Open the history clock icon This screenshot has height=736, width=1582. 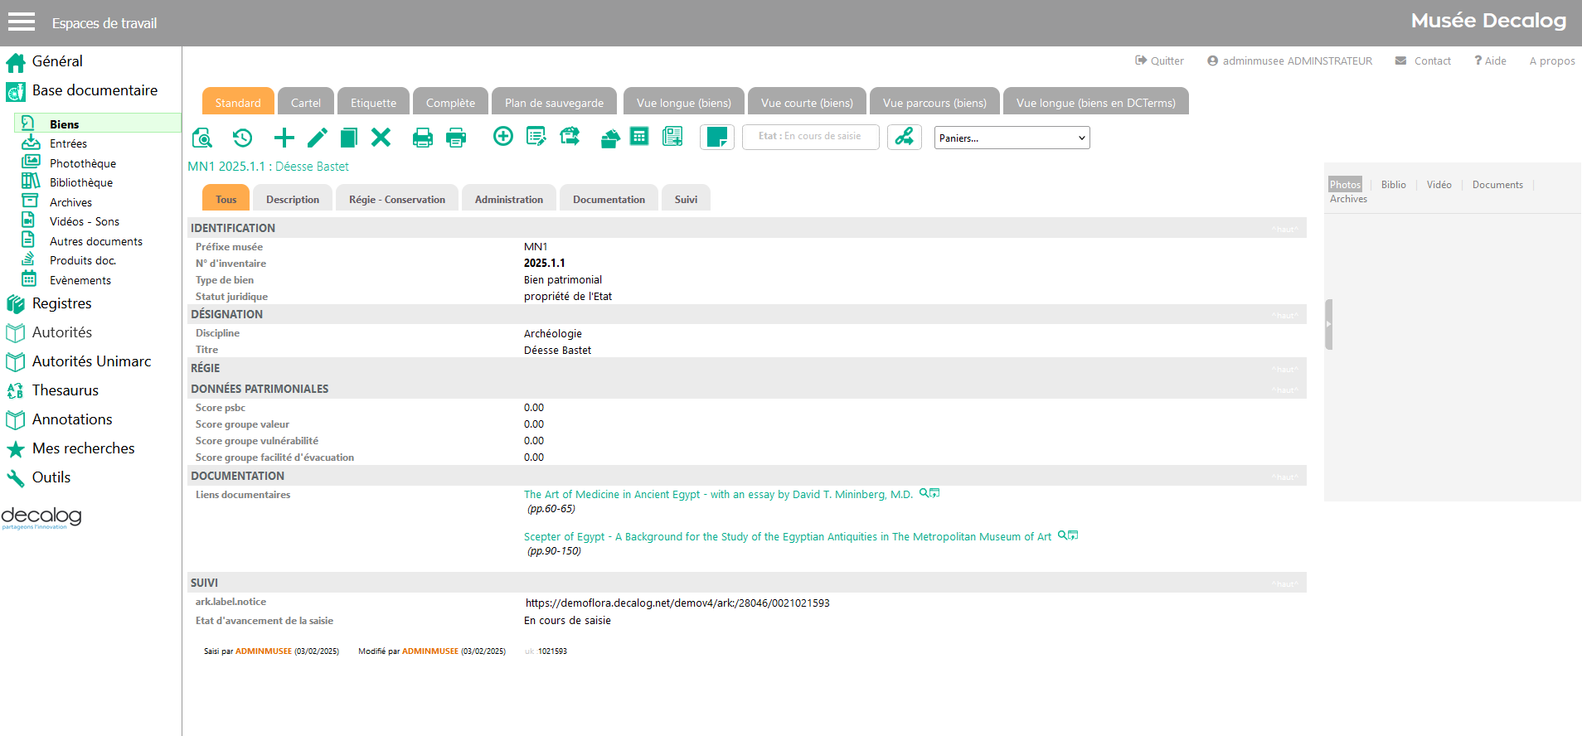[x=242, y=138]
